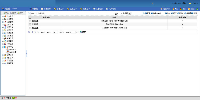Expand the 个人办公 tree node
This screenshot has width=200, height=100.
(x=3, y=16)
